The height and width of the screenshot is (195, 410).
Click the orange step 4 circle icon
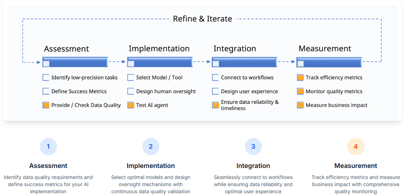356,147
